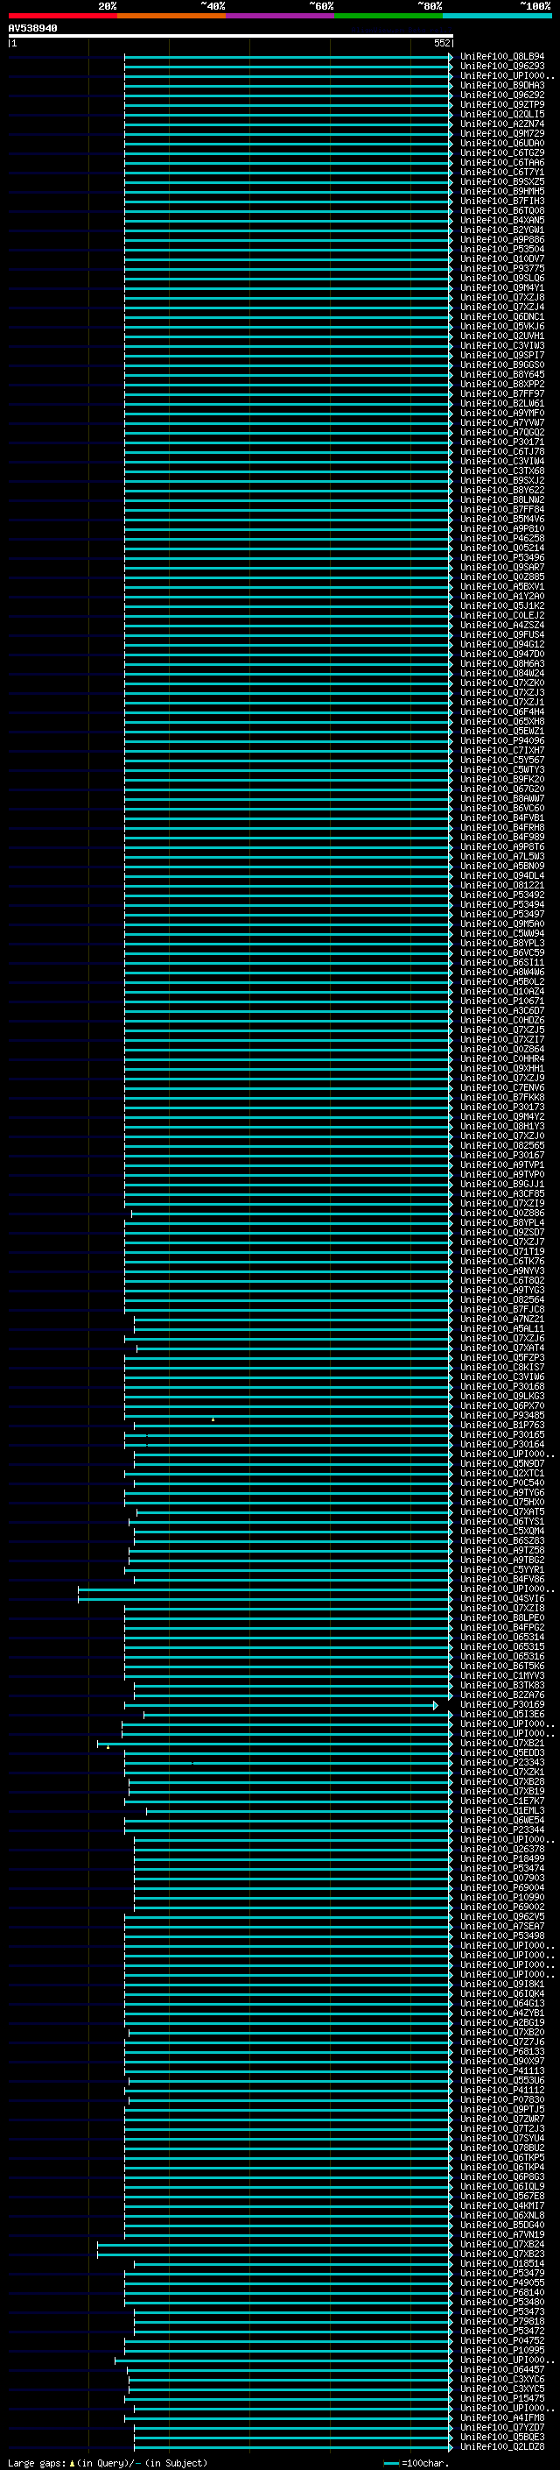This screenshot has height=2470, width=560.
Task: Select hit label UniRef100_P30165
Action: pos(502,1434)
